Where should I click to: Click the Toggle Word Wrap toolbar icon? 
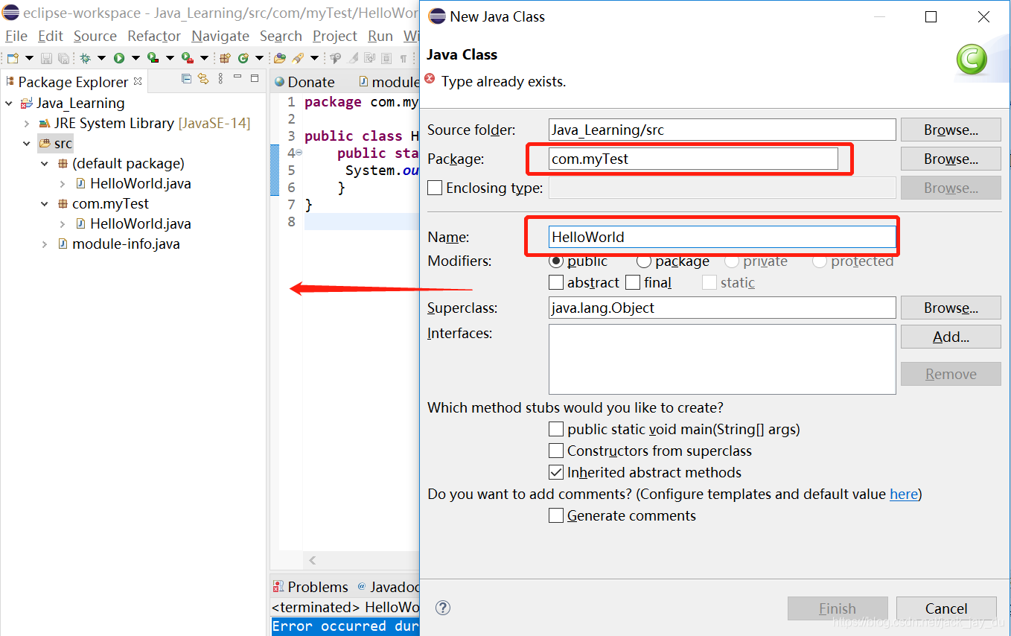pyautogui.click(x=369, y=58)
